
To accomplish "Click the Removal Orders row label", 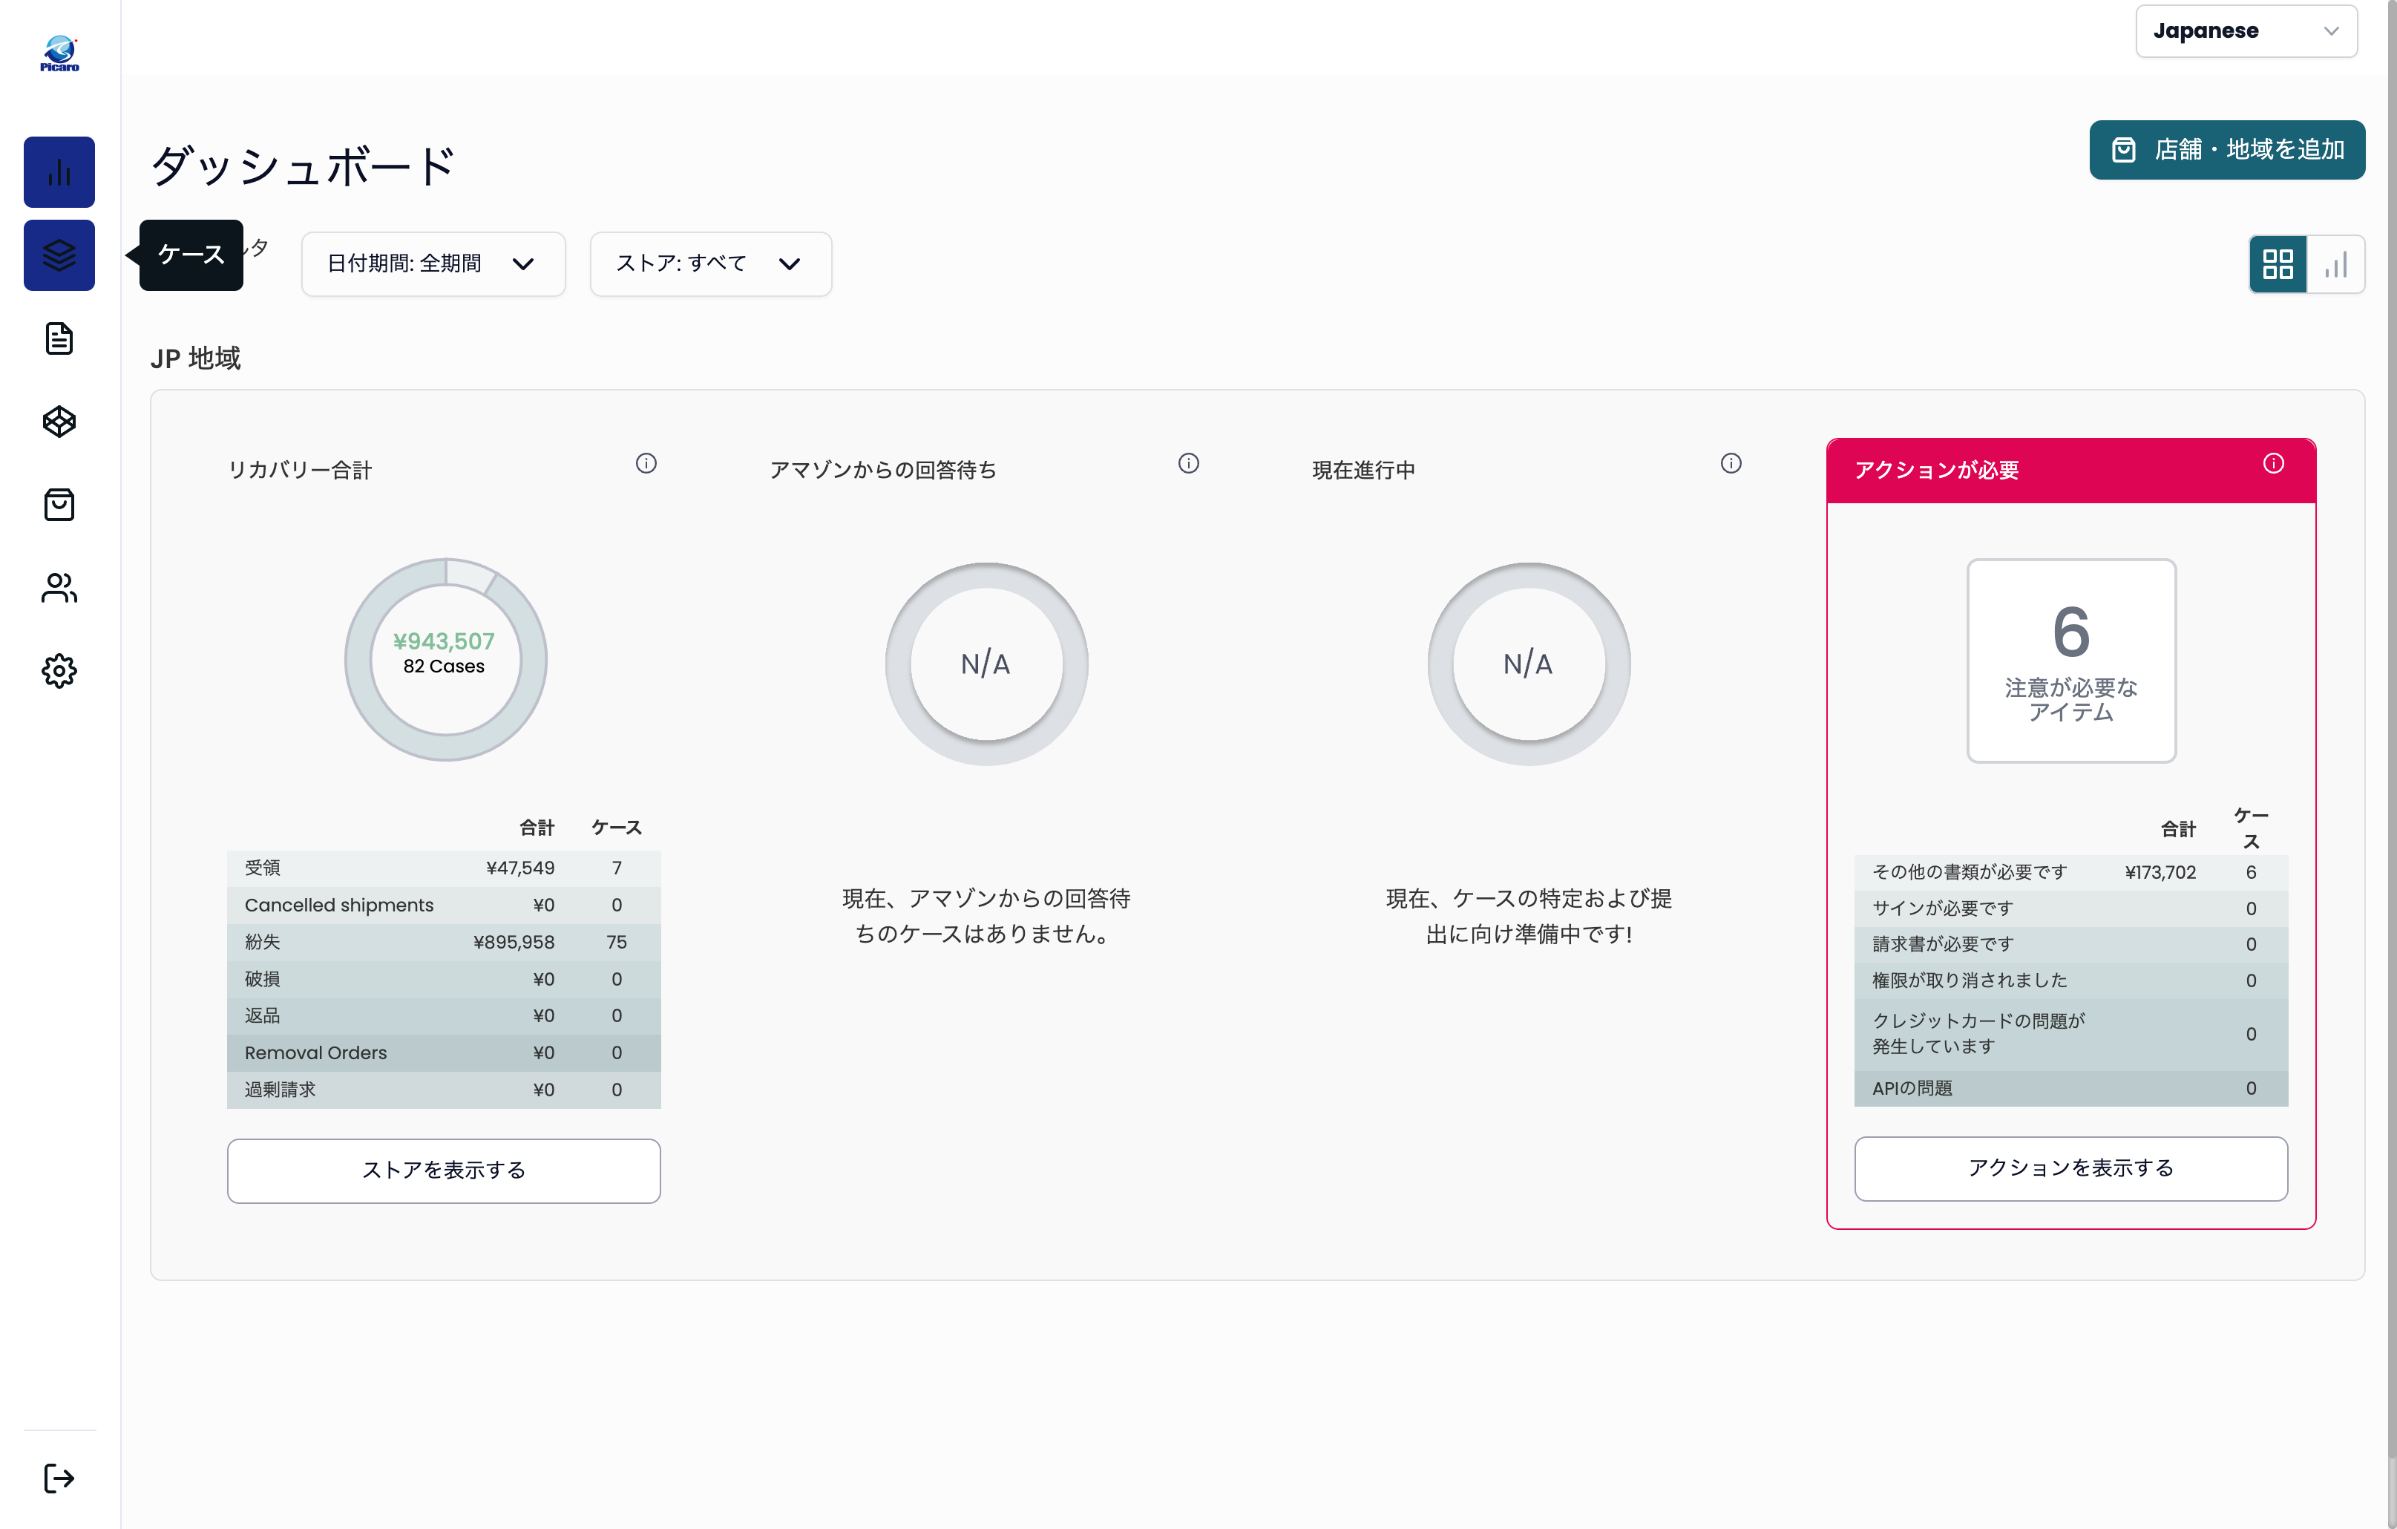I will tap(315, 1052).
